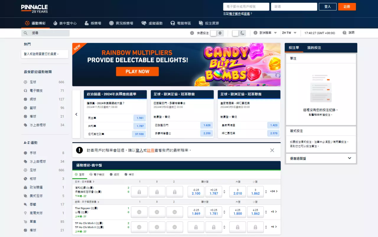Click the help question mark icon beside 說明
Image resolution: width=378 pixels, height=237 pixels.
(x=344, y=33)
